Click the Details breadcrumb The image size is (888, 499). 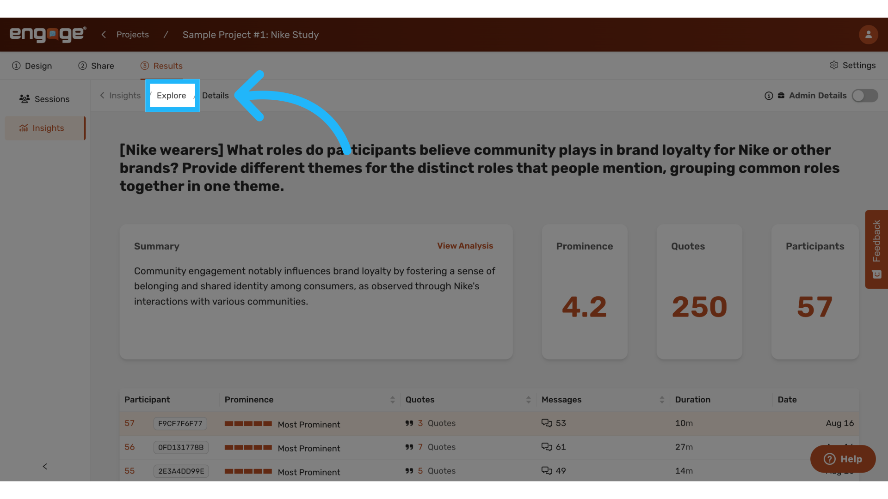tap(216, 96)
